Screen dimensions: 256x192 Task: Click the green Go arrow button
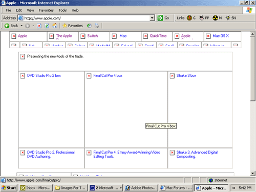pos(160,18)
